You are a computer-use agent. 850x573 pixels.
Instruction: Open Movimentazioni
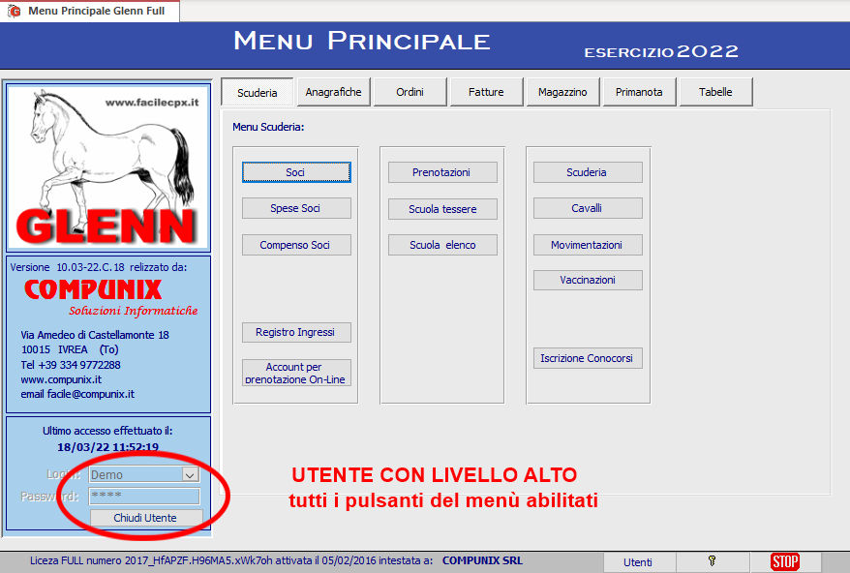pyautogui.click(x=588, y=245)
